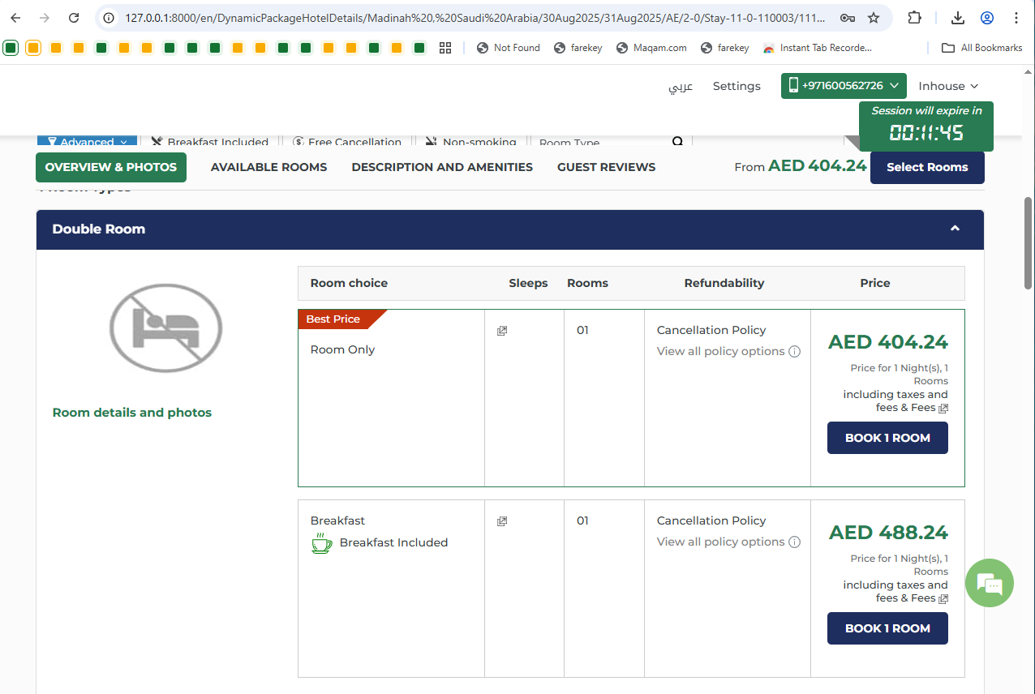The height and width of the screenshot is (694, 1035).
Task: Reload the page using the refresh icon
Action: tap(74, 18)
